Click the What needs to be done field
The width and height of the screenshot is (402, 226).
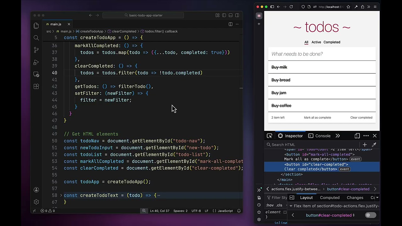click(322, 54)
